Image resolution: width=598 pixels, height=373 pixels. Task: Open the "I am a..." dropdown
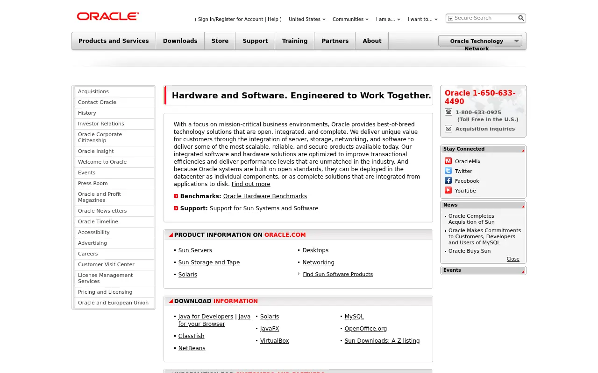[388, 20]
